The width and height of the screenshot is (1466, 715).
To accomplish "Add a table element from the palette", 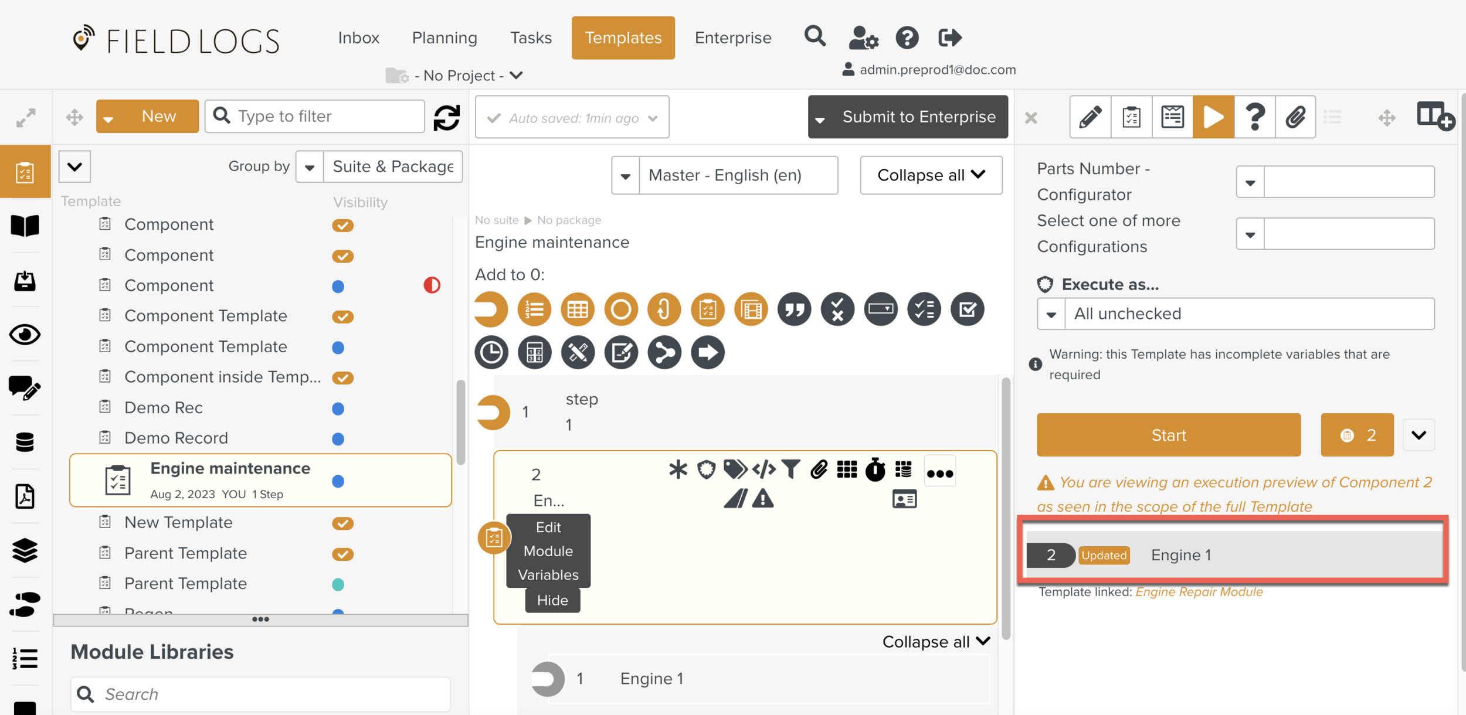I will coord(577,309).
